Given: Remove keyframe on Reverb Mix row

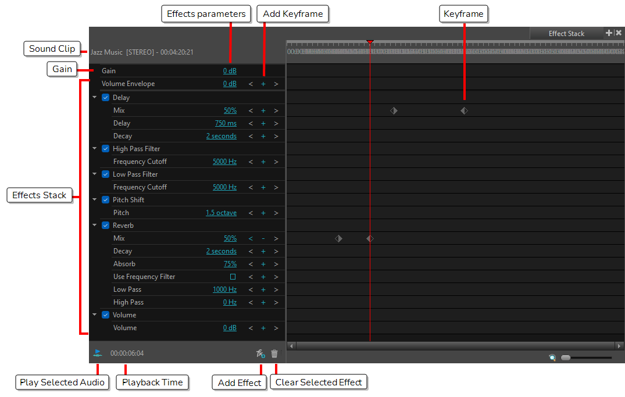Looking at the screenshot, I should point(263,238).
